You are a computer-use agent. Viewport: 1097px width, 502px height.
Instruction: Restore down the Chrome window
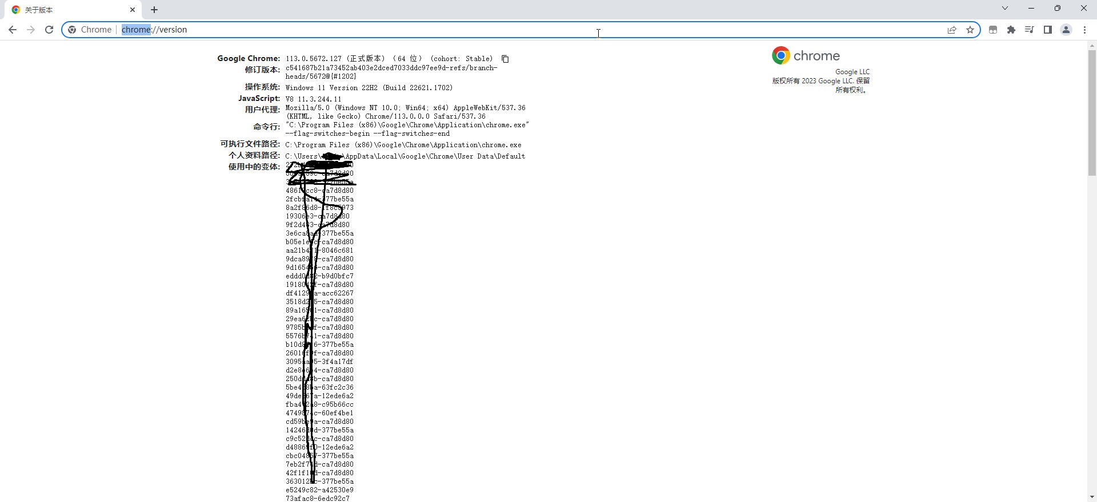(x=1058, y=8)
